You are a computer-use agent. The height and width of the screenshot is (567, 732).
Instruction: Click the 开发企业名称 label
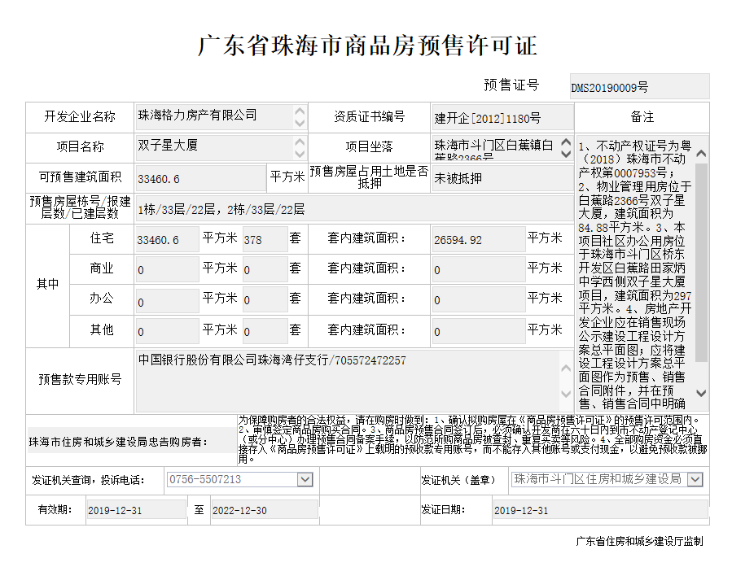pyautogui.click(x=79, y=116)
